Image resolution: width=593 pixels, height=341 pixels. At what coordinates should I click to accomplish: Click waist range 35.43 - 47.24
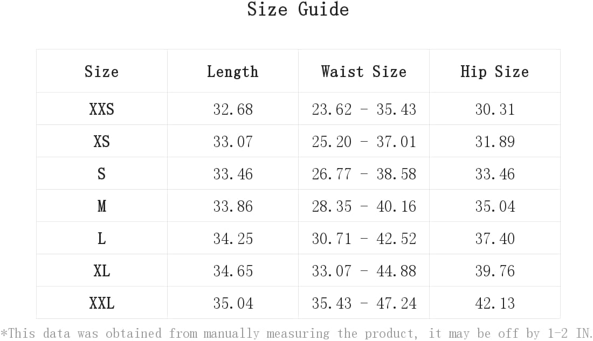tap(364, 303)
